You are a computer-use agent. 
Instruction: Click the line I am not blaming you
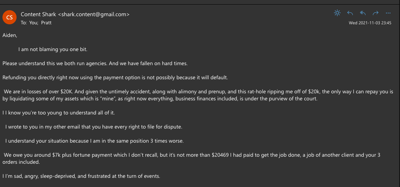pos(53,50)
